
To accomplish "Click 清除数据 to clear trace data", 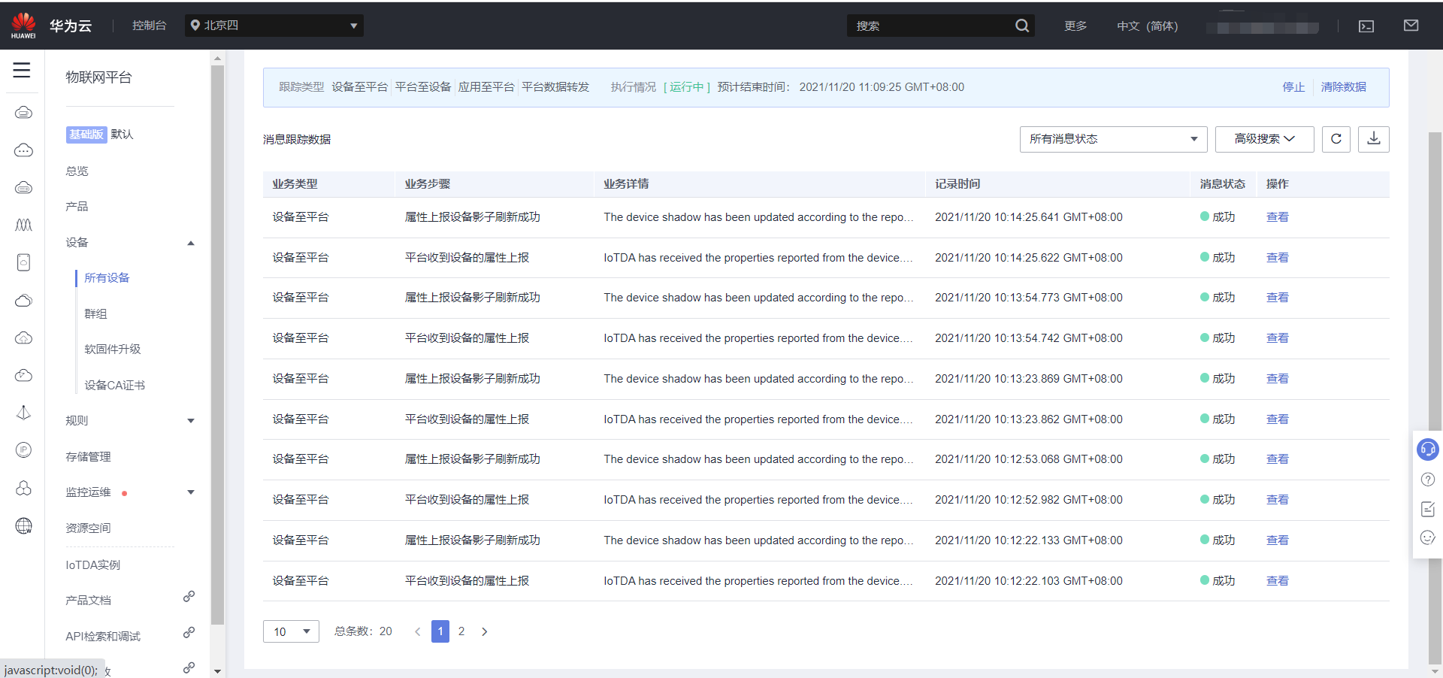I will (1344, 87).
